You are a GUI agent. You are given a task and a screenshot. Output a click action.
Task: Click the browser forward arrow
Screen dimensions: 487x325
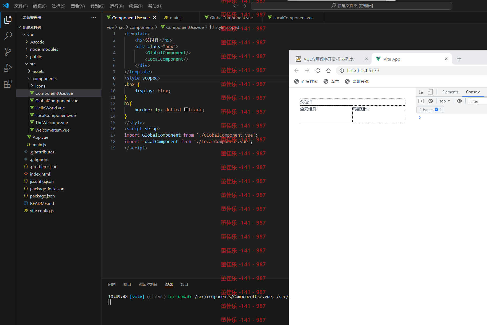click(307, 70)
